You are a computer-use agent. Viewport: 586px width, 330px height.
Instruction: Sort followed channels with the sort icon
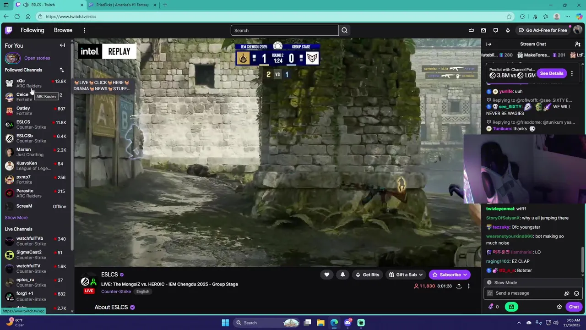[x=62, y=70]
